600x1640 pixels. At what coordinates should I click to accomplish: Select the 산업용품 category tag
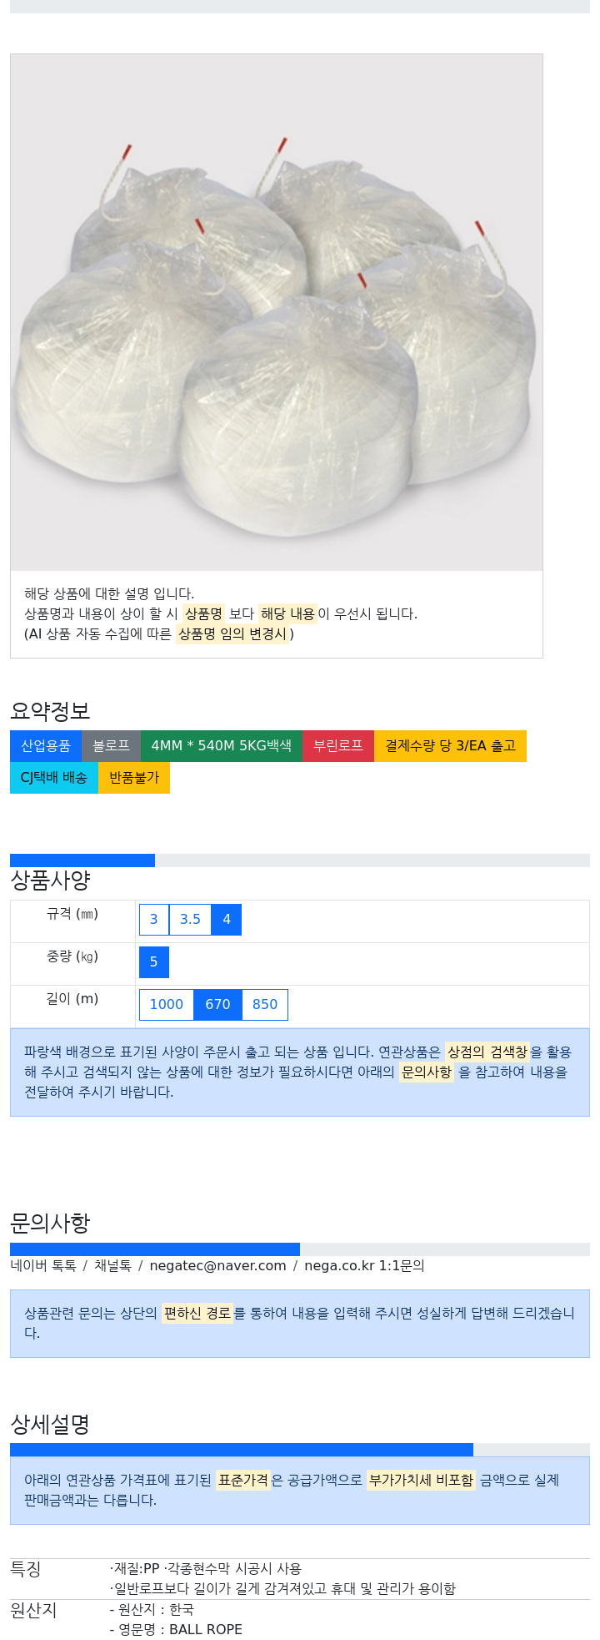pyautogui.click(x=46, y=746)
